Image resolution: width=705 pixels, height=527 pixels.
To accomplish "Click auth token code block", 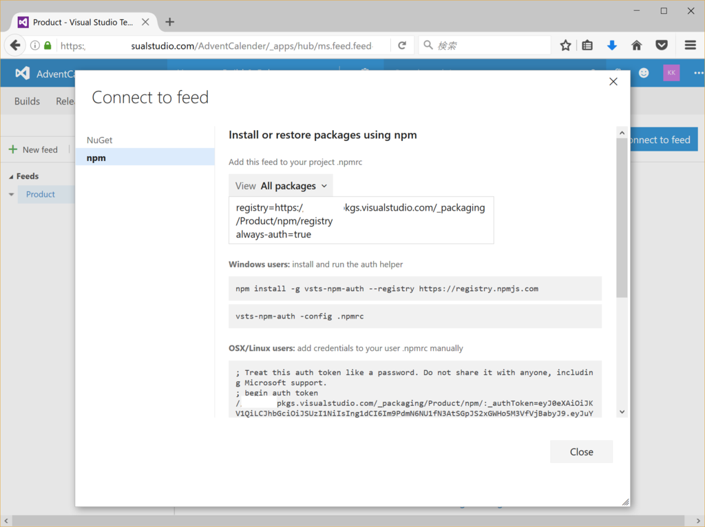I will coord(415,389).
